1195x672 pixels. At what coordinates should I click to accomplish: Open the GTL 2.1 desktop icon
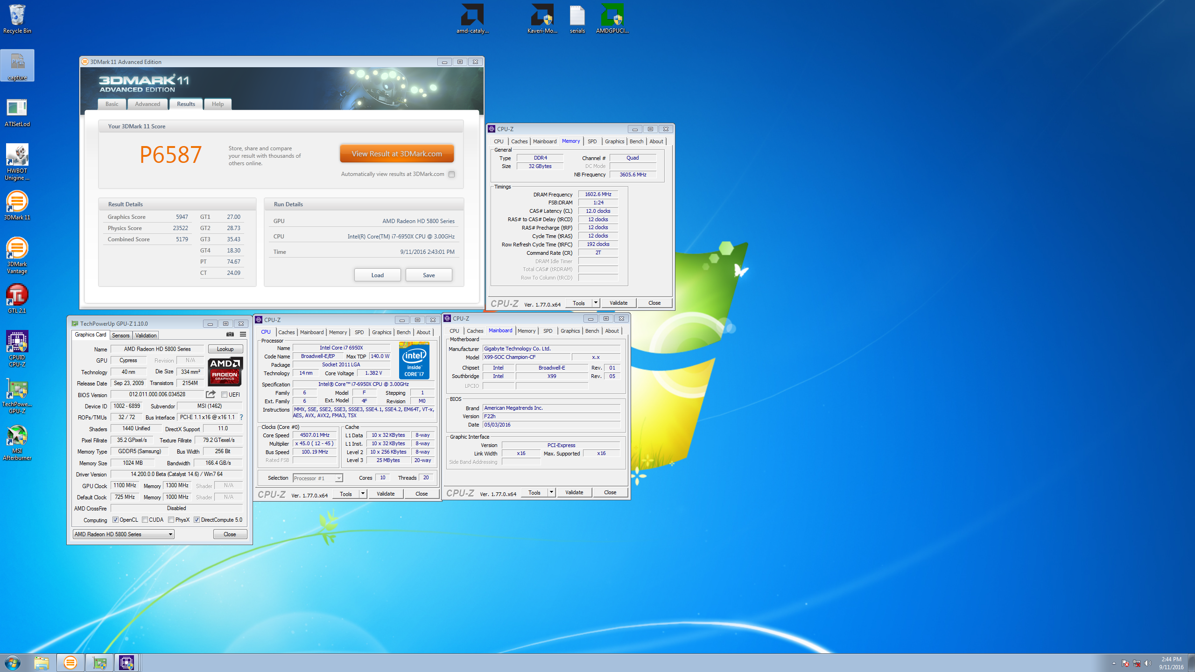coord(17,299)
